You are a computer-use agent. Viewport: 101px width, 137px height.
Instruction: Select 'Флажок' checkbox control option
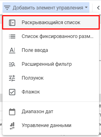[51, 92]
